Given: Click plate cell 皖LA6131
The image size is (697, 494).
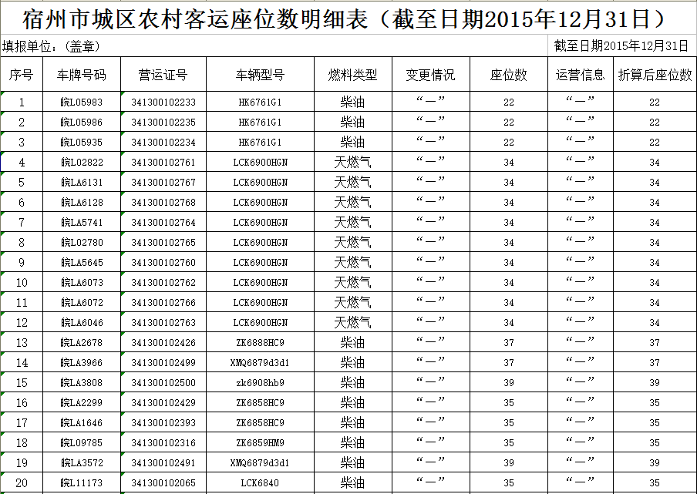Looking at the screenshot, I should click(82, 182).
